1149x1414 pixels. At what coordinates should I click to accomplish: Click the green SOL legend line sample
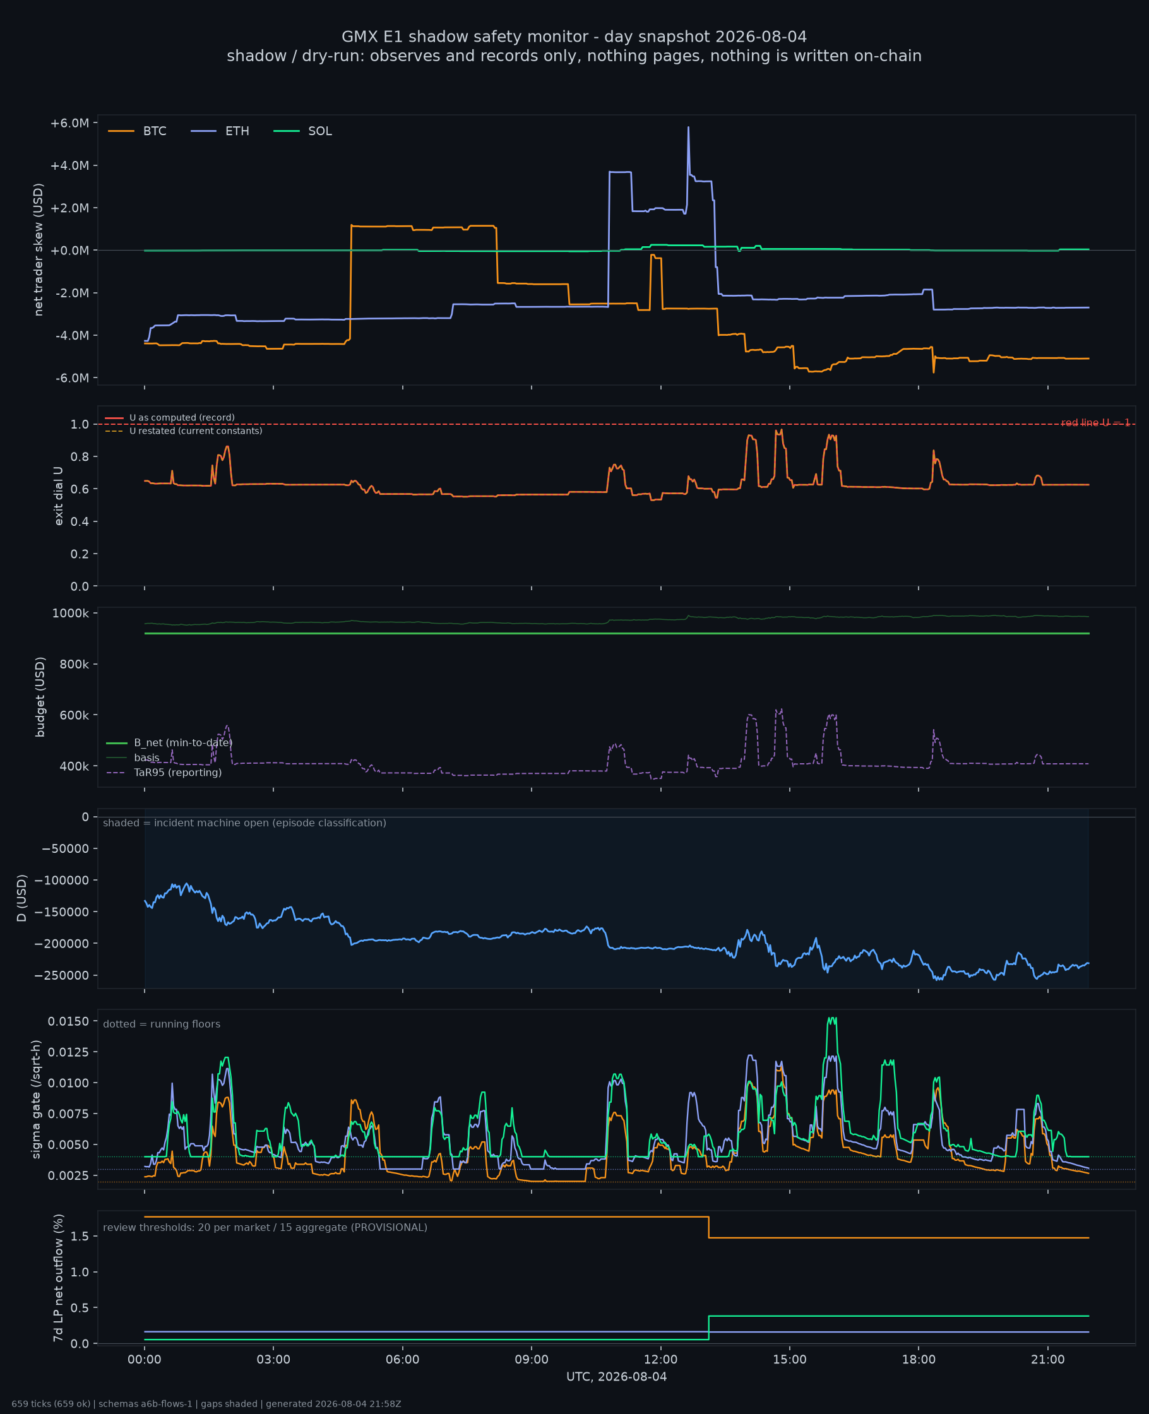[x=287, y=131]
